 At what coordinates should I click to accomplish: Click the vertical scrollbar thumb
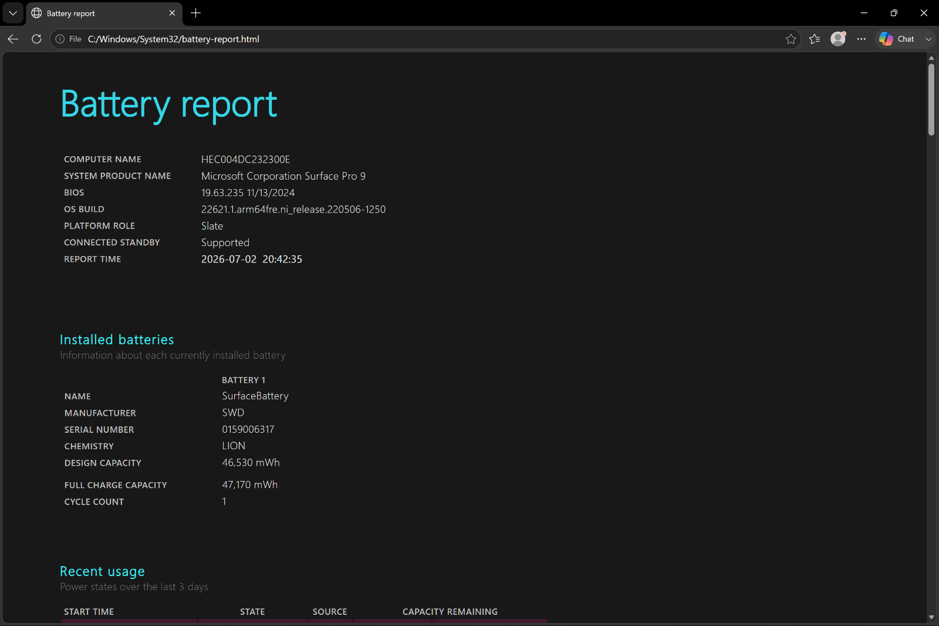tap(931, 99)
